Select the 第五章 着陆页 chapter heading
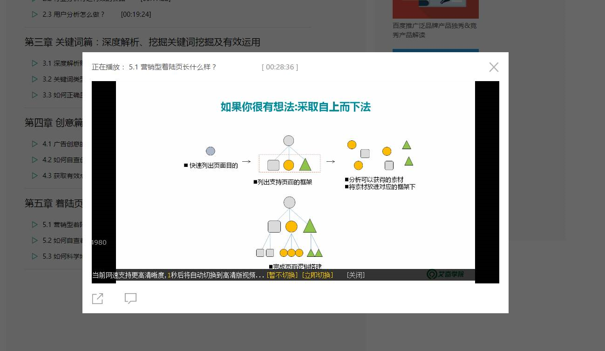This screenshot has height=351, width=605. click(x=54, y=204)
